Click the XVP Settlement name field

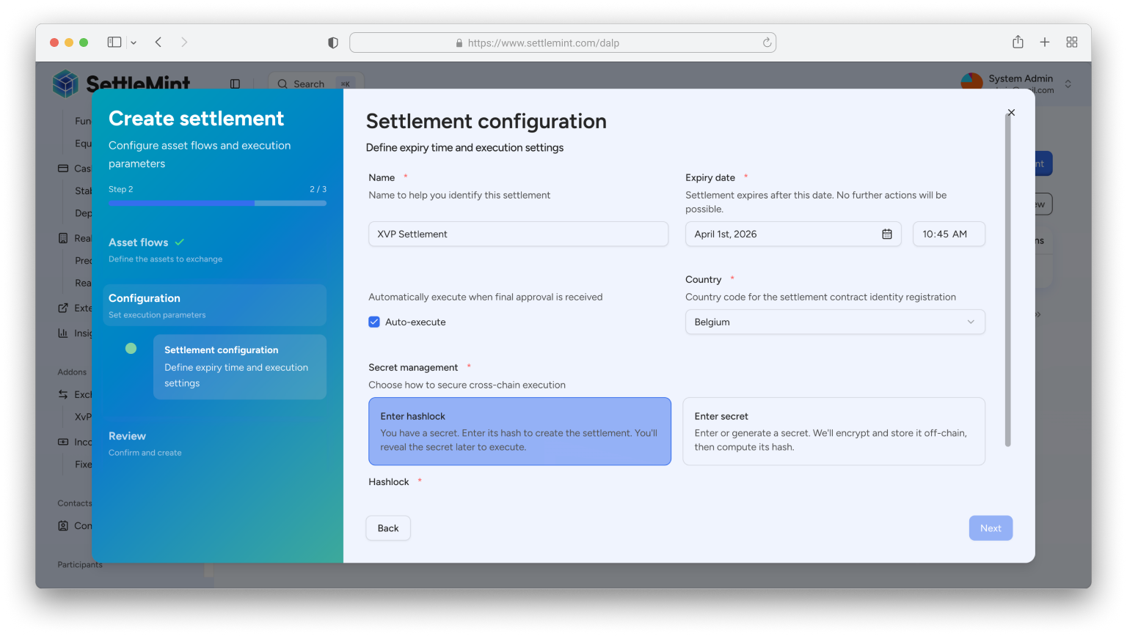click(518, 233)
